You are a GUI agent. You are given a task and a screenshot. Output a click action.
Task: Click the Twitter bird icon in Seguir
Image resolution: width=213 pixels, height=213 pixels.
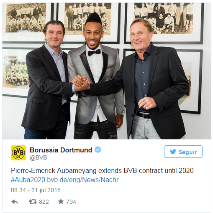173,152
